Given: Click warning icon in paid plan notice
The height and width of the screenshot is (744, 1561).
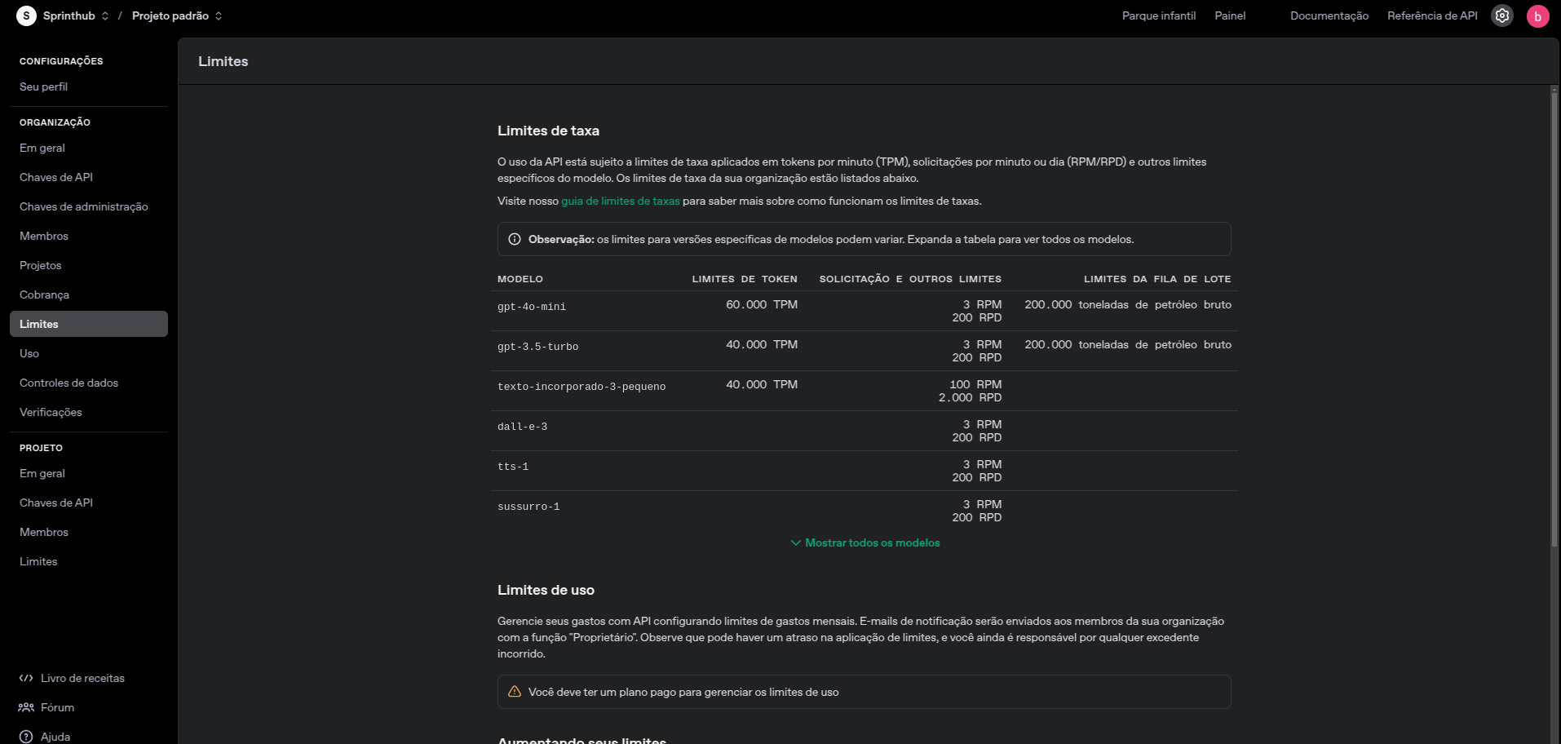Looking at the screenshot, I should (515, 692).
